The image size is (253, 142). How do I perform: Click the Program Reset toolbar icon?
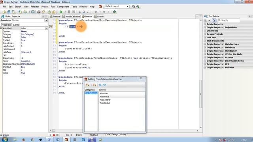click(74, 12)
